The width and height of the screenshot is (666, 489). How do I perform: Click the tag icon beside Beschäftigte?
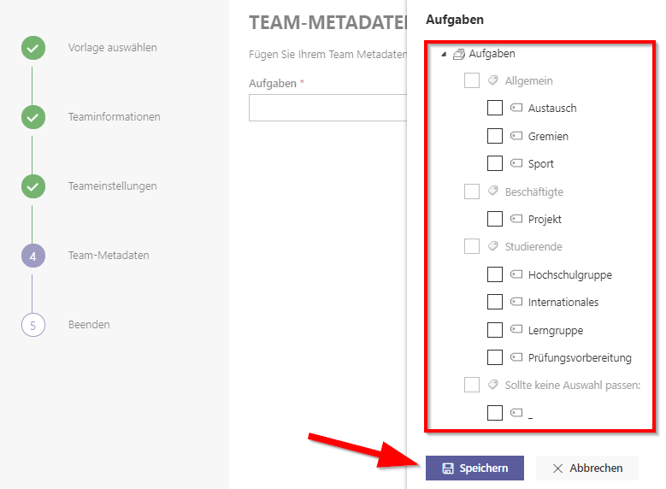[492, 191]
